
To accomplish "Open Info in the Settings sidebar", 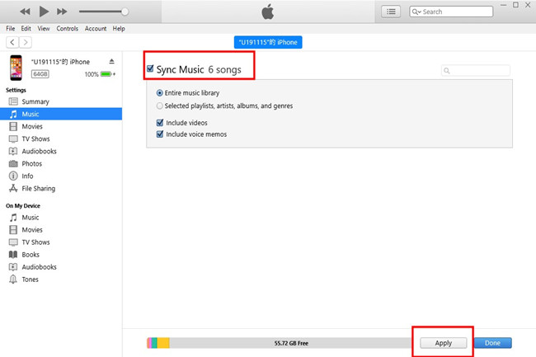I will 61,176.
